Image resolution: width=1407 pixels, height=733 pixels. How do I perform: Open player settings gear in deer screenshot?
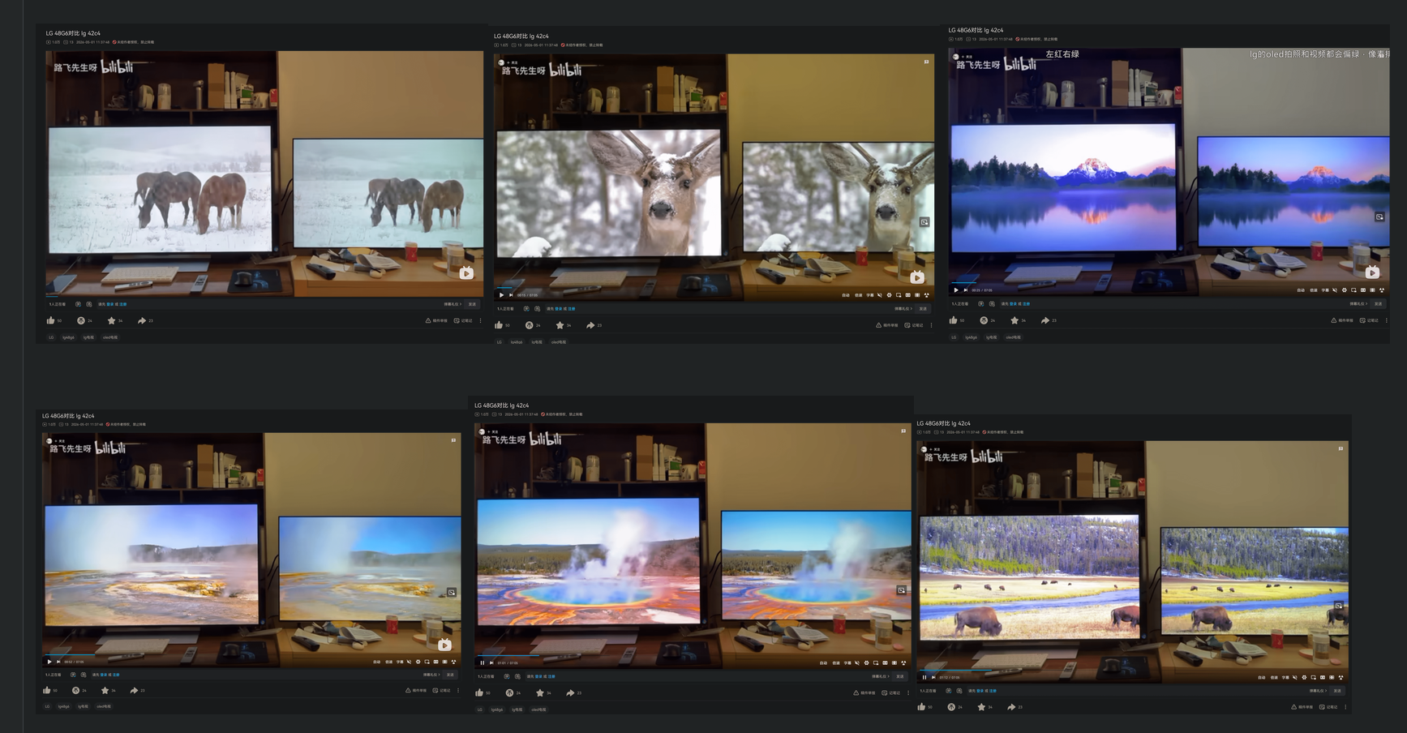[x=889, y=295]
